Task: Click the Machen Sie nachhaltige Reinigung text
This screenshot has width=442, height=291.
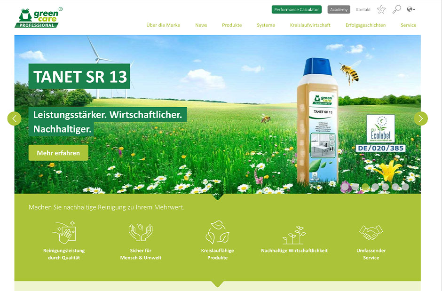Action: (106, 207)
